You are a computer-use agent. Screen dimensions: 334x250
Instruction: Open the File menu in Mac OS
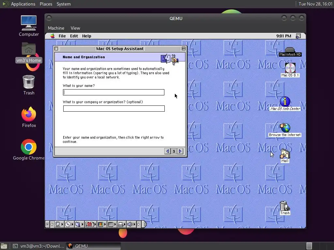pyautogui.click(x=62, y=36)
